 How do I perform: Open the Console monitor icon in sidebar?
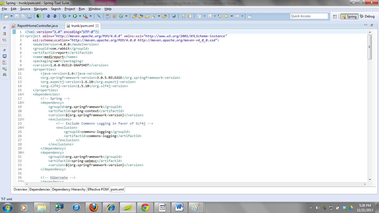4,56
